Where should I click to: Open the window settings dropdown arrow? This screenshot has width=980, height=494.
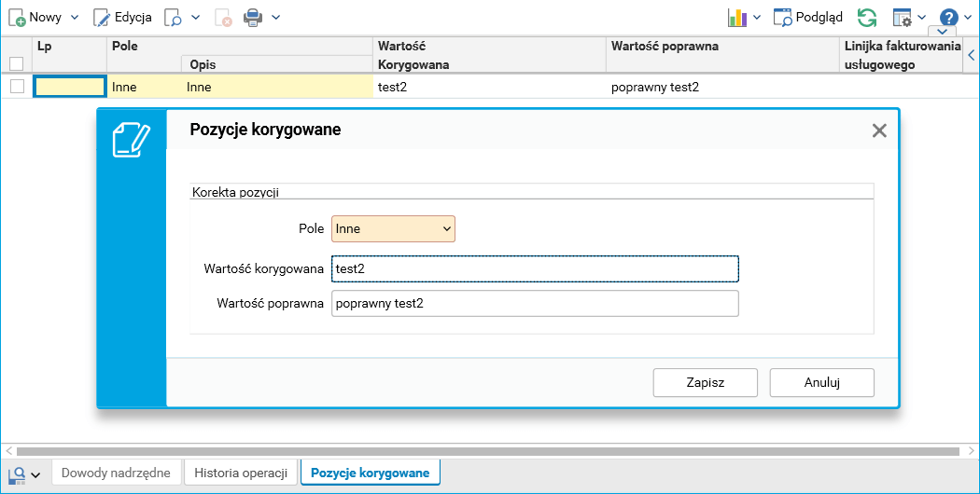point(922,18)
